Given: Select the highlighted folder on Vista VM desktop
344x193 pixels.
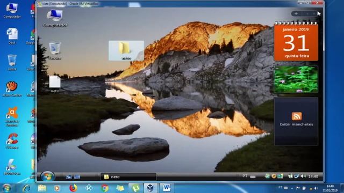Looking at the screenshot, I should [126, 50].
